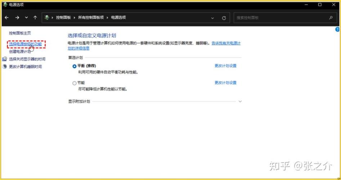Maximize the 电源选项 window
This screenshot has width=341, height=180.
coord(320,5)
